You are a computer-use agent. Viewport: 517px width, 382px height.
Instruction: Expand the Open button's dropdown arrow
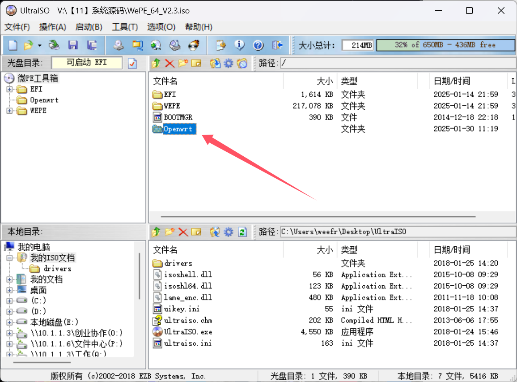(x=39, y=45)
